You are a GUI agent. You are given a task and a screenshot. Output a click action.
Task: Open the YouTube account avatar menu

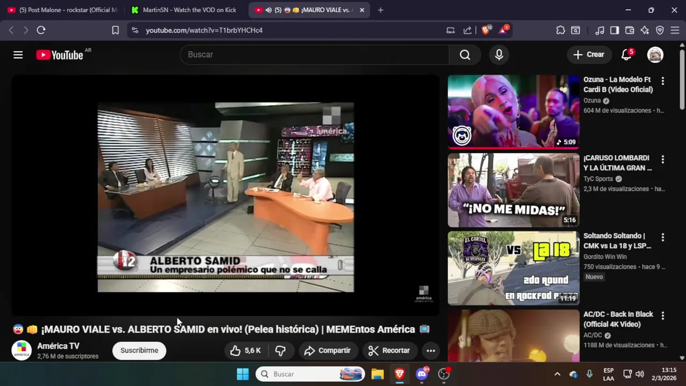655,55
